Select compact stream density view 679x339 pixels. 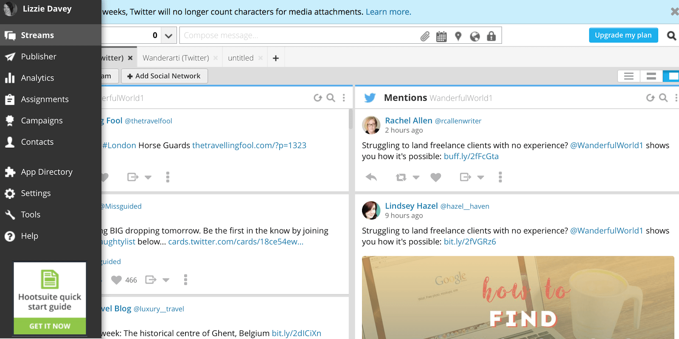(x=628, y=76)
